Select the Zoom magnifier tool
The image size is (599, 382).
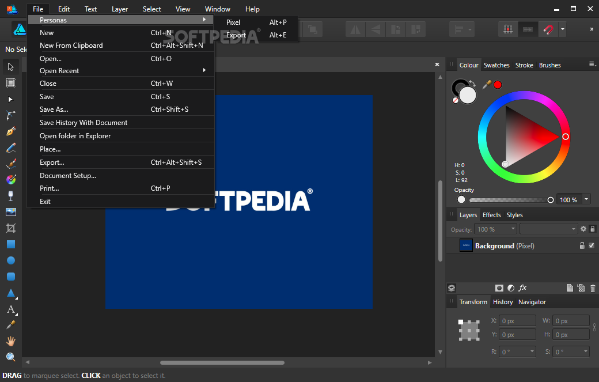(x=11, y=357)
